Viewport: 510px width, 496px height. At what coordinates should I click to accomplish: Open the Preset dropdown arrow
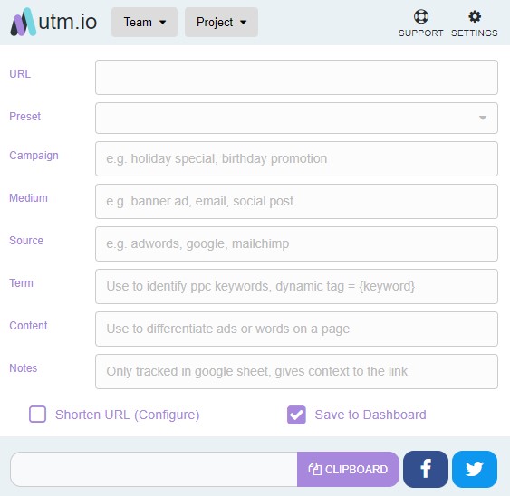coord(483,118)
